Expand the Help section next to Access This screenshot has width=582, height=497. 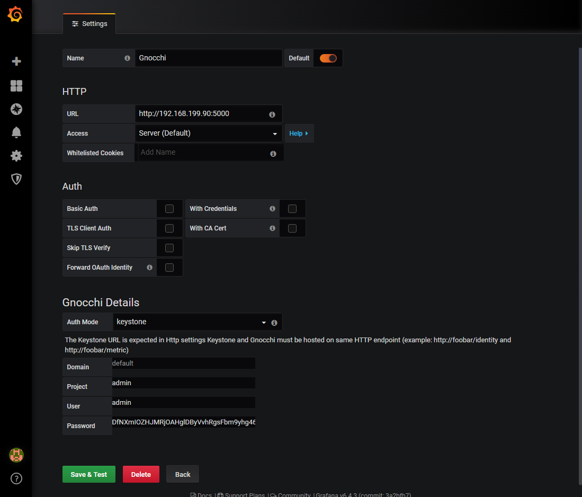(x=299, y=134)
